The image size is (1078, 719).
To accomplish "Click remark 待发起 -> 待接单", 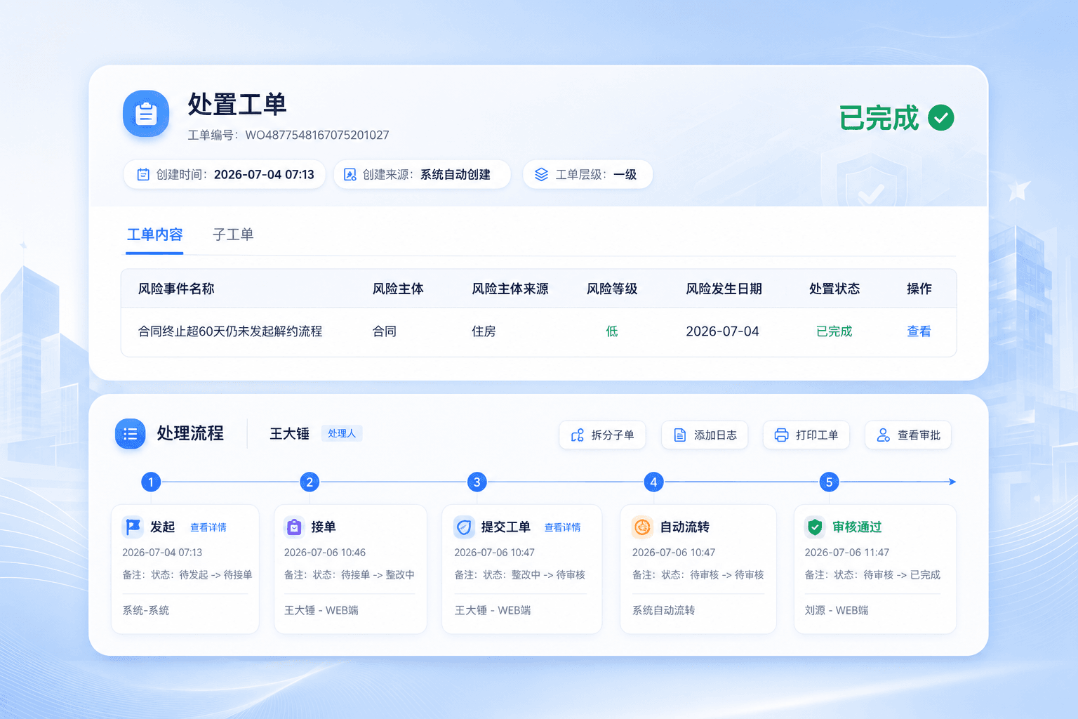I will coord(215,574).
